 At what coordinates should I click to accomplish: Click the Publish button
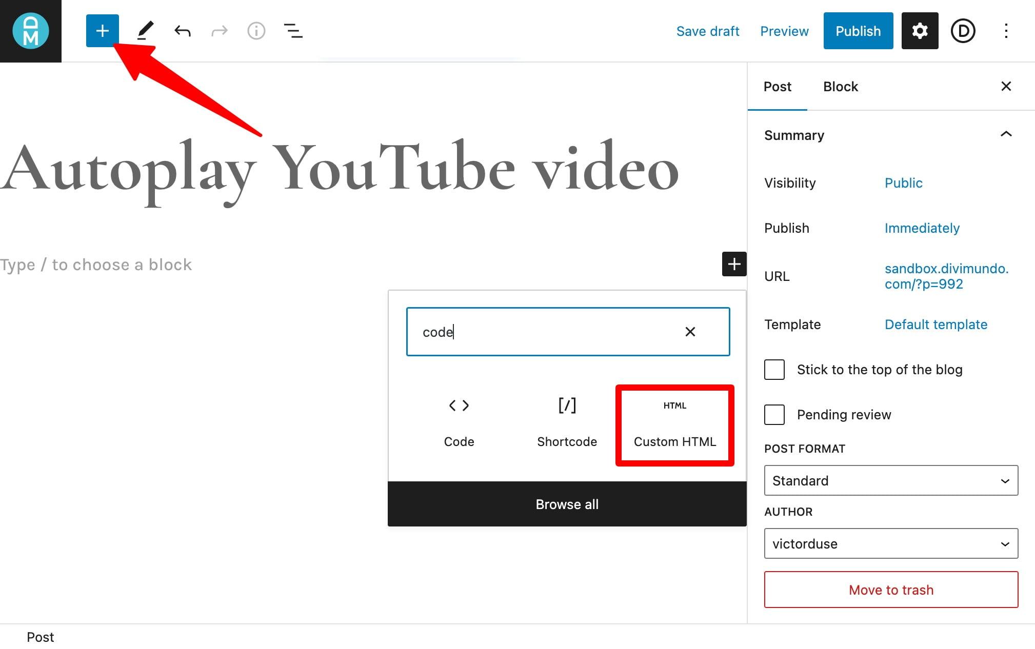858,31
